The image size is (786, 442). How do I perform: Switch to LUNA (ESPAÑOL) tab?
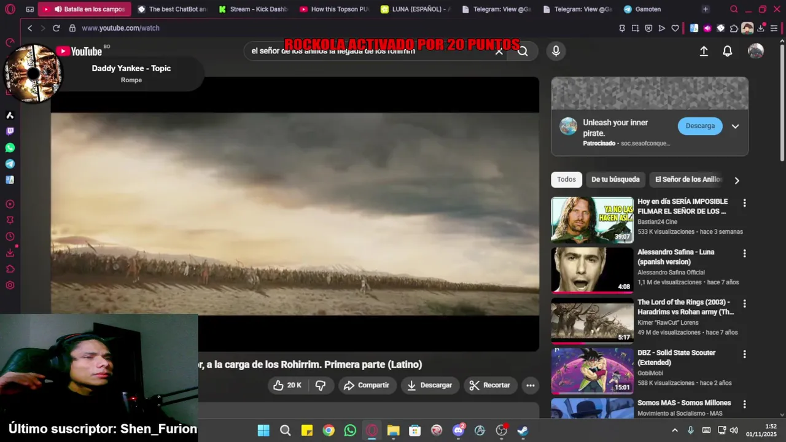[x=416, y=9]
